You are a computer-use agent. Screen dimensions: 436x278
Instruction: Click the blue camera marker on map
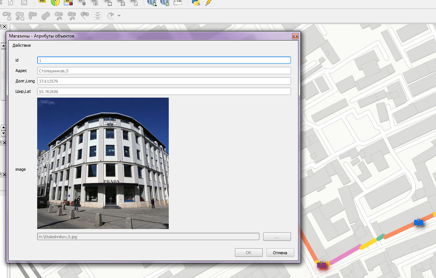point(419,222)
